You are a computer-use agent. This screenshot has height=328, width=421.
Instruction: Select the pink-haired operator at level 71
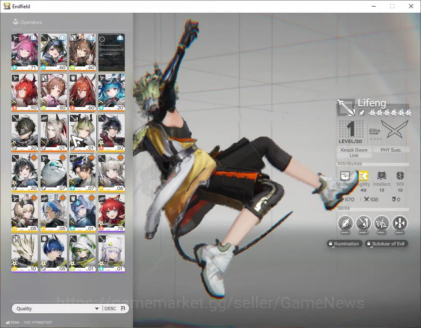[x=25, y=52]
